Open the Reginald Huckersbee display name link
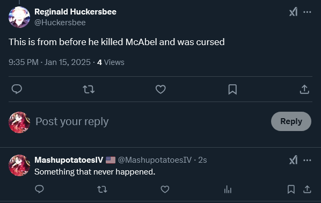The width and height of the screenshot is (321, 203). 75,12
